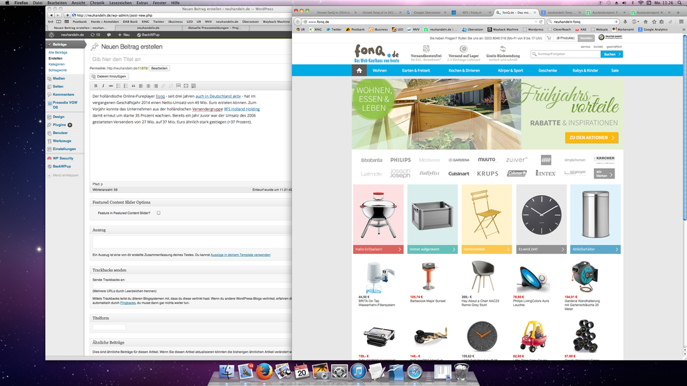Click alle Marken brand button
687x386 pixels.
[x=604, y=174]
